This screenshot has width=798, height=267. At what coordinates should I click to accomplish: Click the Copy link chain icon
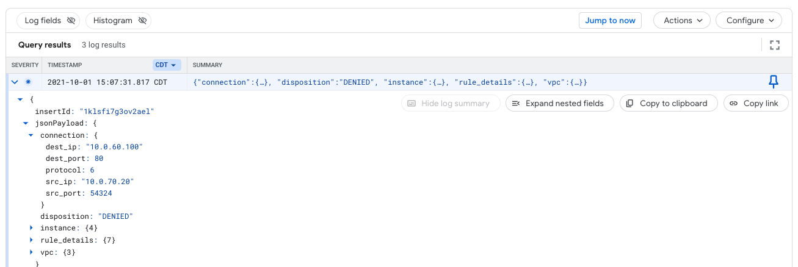point(734,104)
